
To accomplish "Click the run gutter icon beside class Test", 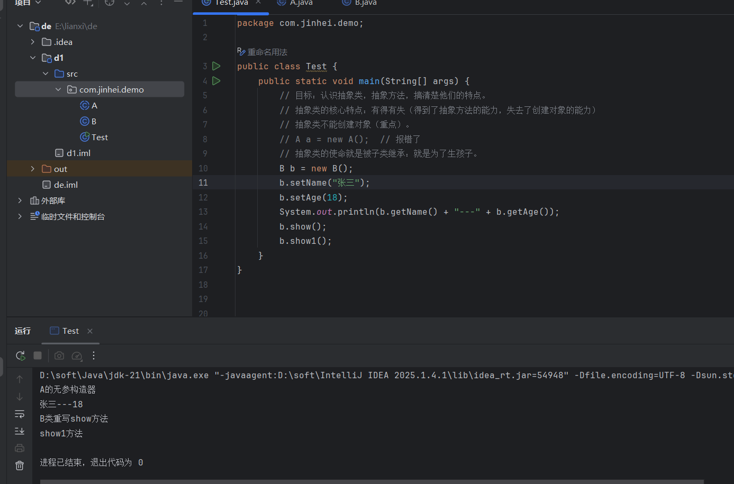I will (x=216, y=66).
